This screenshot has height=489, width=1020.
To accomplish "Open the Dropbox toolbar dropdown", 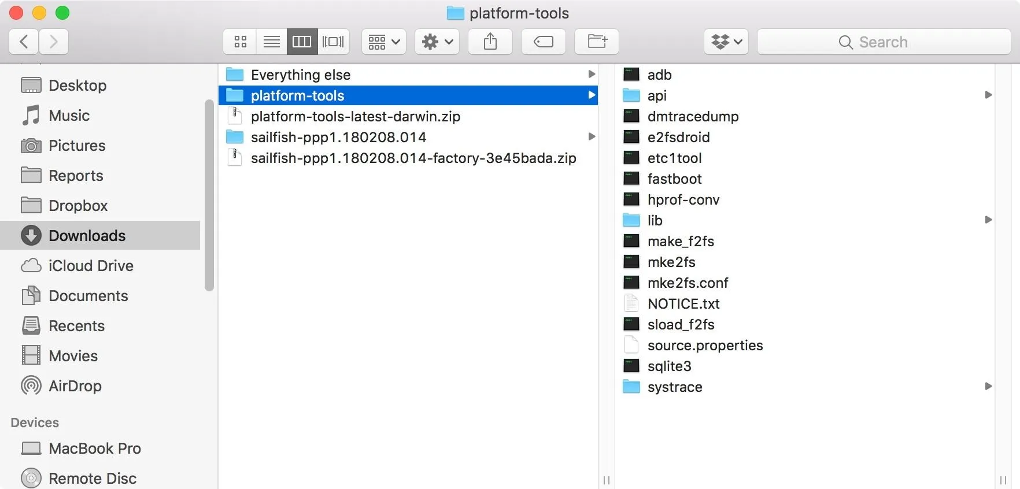I will (726, 42).
